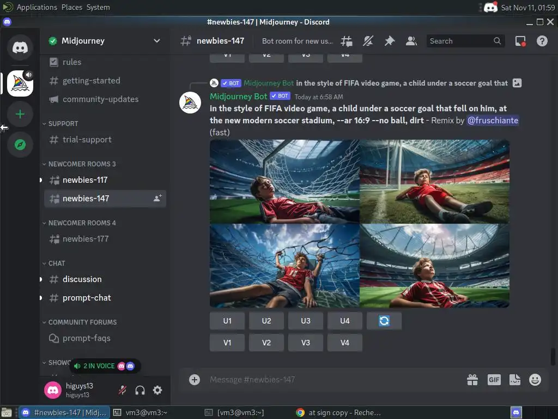Collapse the CHAT category
The image size is (558, 419).
57,264
